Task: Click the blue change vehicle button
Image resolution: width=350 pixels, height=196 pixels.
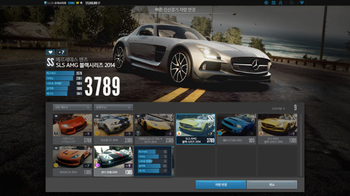Action: point(221,185)
